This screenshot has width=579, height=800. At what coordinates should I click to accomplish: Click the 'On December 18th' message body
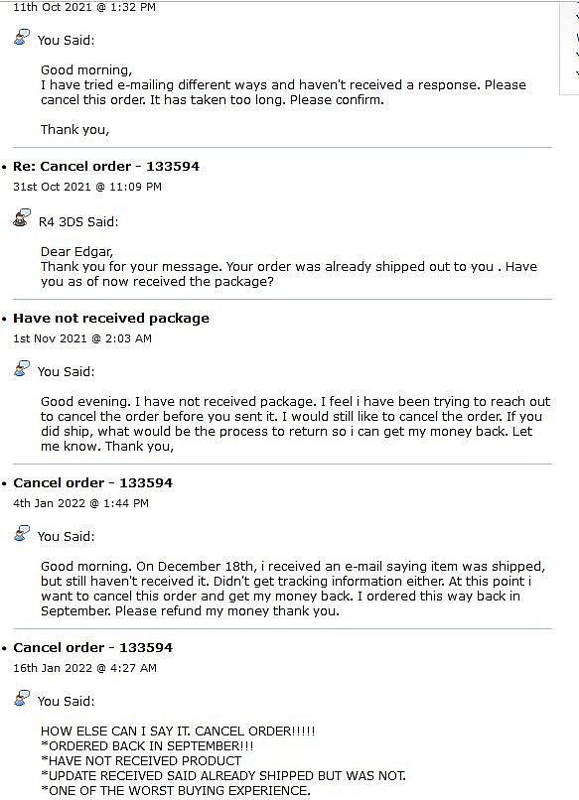click(x=293, y=589)
